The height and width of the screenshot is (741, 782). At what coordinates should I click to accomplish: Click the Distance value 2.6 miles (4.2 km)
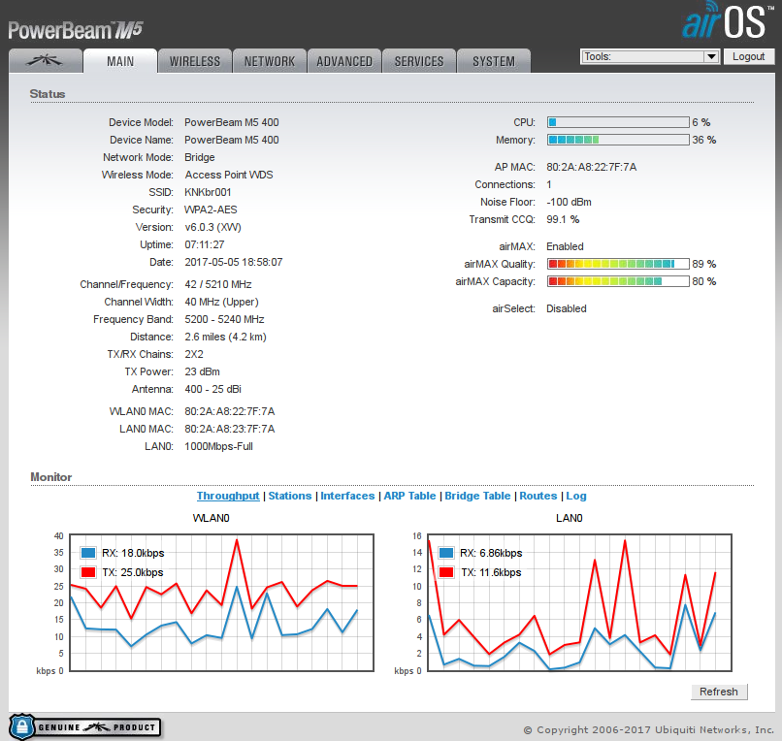click(x=225, y=337)
